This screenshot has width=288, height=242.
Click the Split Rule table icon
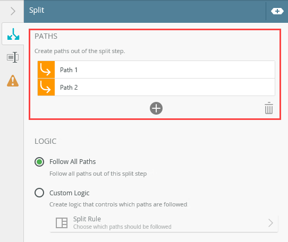point(62,223)
